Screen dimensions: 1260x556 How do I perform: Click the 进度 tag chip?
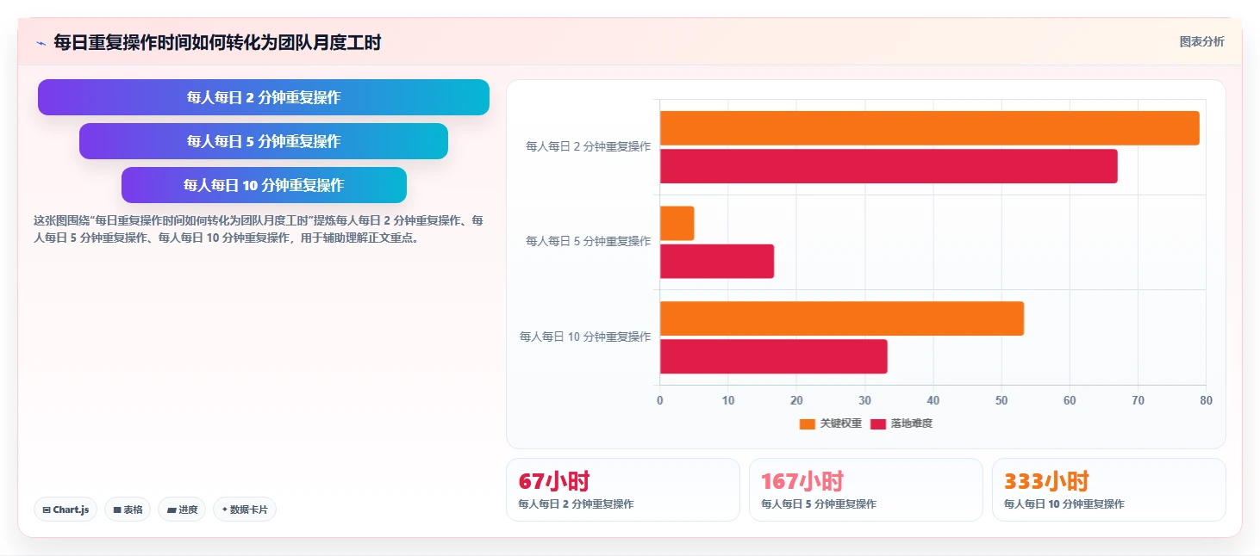(x=182, y=510)
